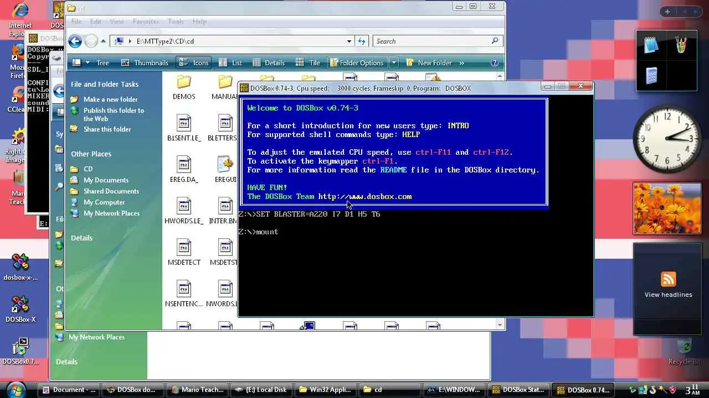
Task: Open the DEMOS folder icon
Action: (184, 82)
